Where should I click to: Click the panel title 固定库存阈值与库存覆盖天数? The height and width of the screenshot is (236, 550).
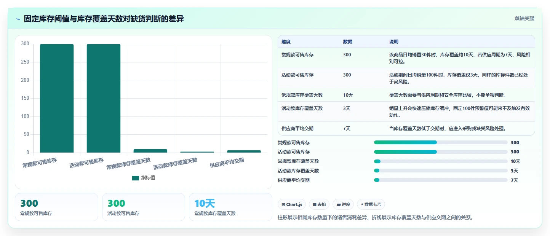104,19
